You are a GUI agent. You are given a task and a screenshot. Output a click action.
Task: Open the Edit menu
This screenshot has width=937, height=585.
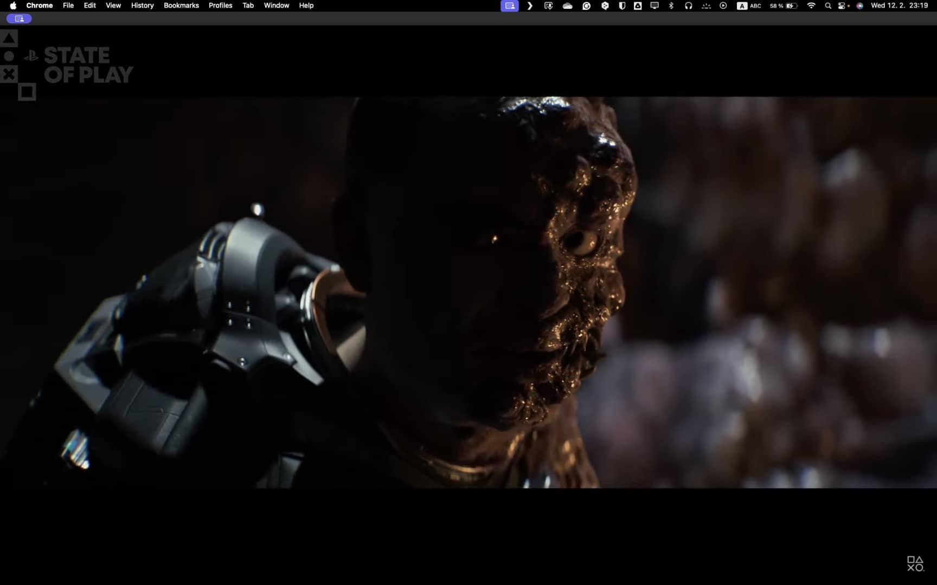(x=90, y=5)
